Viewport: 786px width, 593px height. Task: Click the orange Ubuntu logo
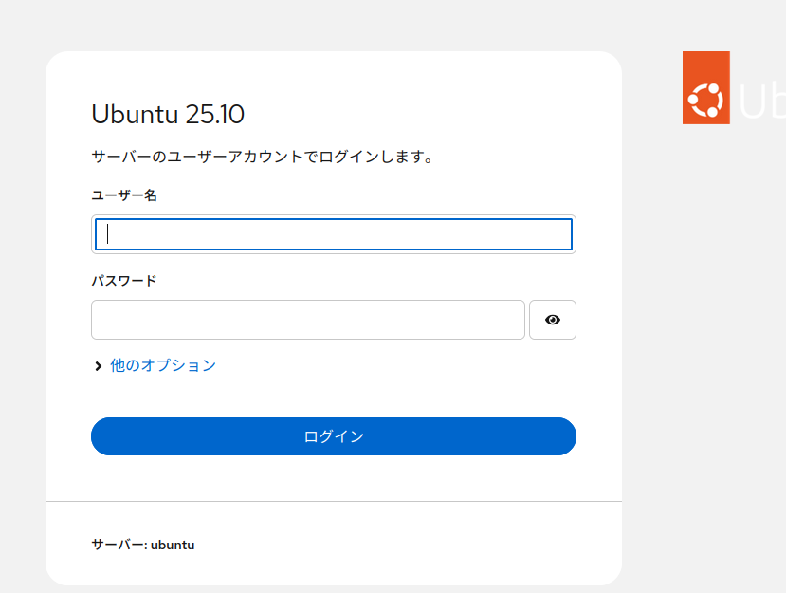click(x=705, y=87)
